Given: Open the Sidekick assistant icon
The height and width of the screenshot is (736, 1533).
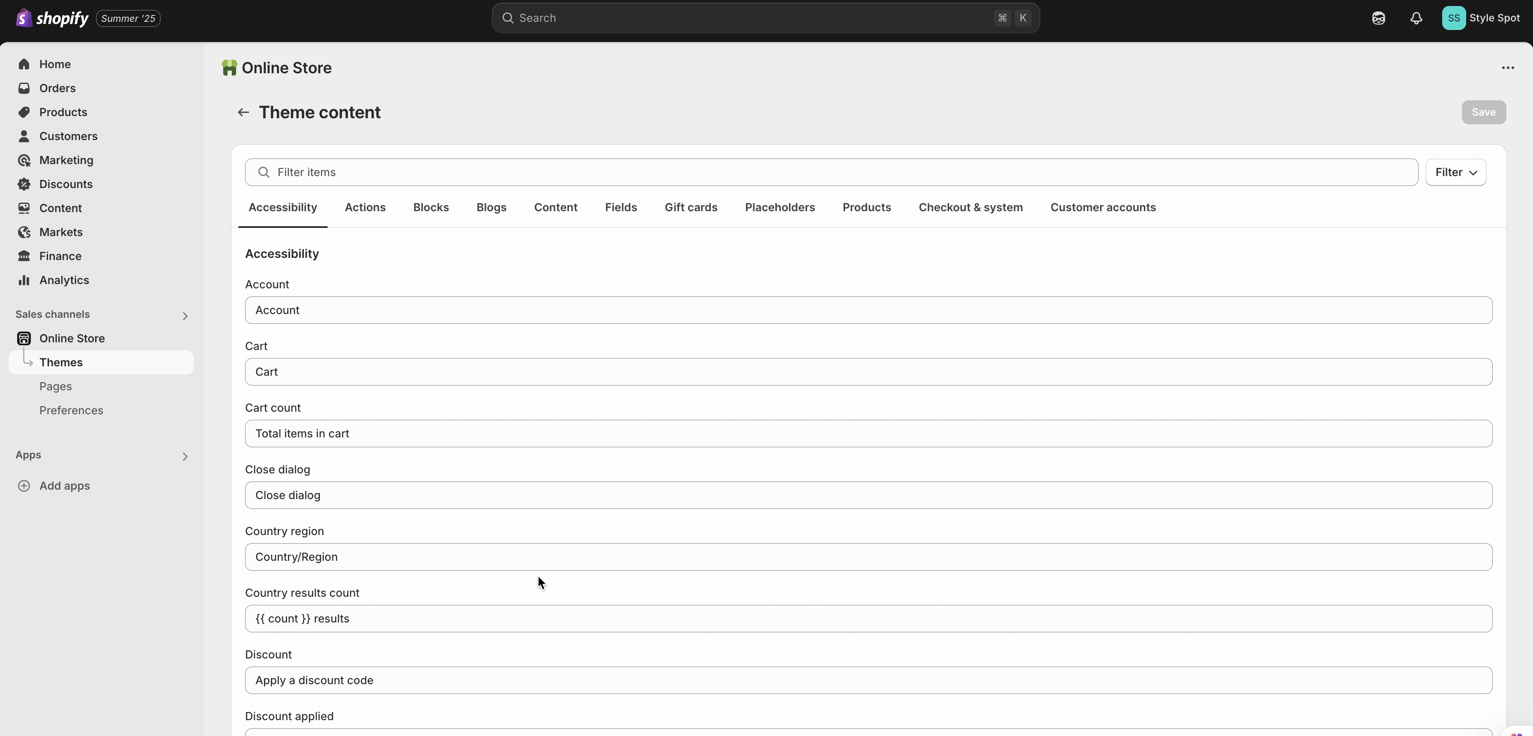Looking at the screenshot, I should click(x=1378, y=18).
